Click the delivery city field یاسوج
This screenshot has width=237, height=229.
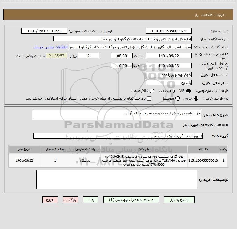coord(169,82)
